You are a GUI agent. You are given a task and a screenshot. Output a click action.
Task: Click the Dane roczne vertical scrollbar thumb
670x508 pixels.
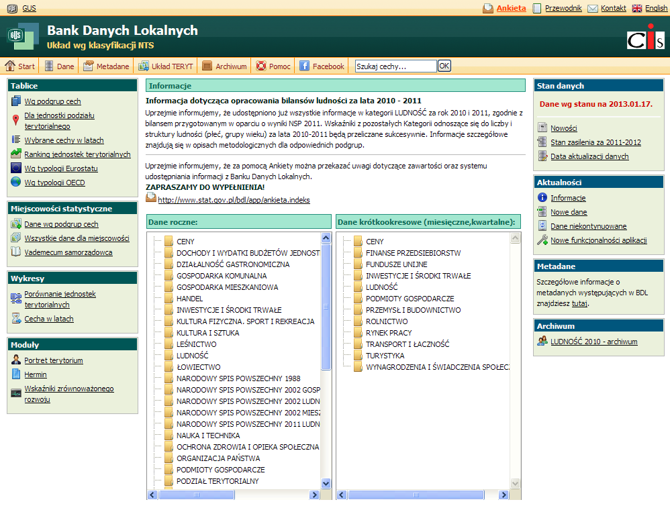click(326, 307)
